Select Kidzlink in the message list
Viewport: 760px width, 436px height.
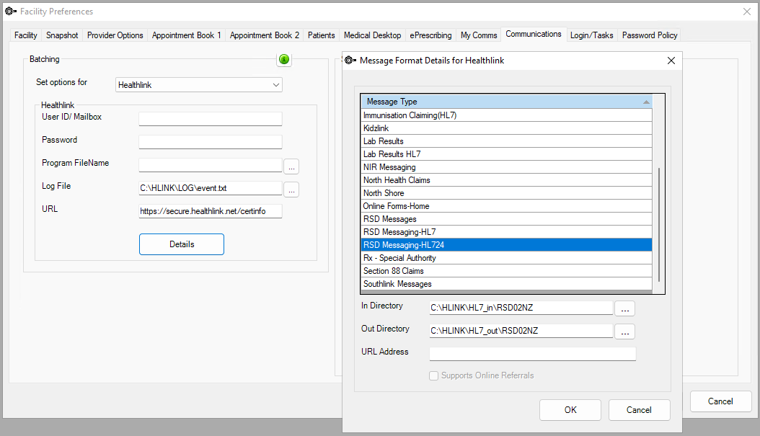pyautogui.click(x=506, y=128)
